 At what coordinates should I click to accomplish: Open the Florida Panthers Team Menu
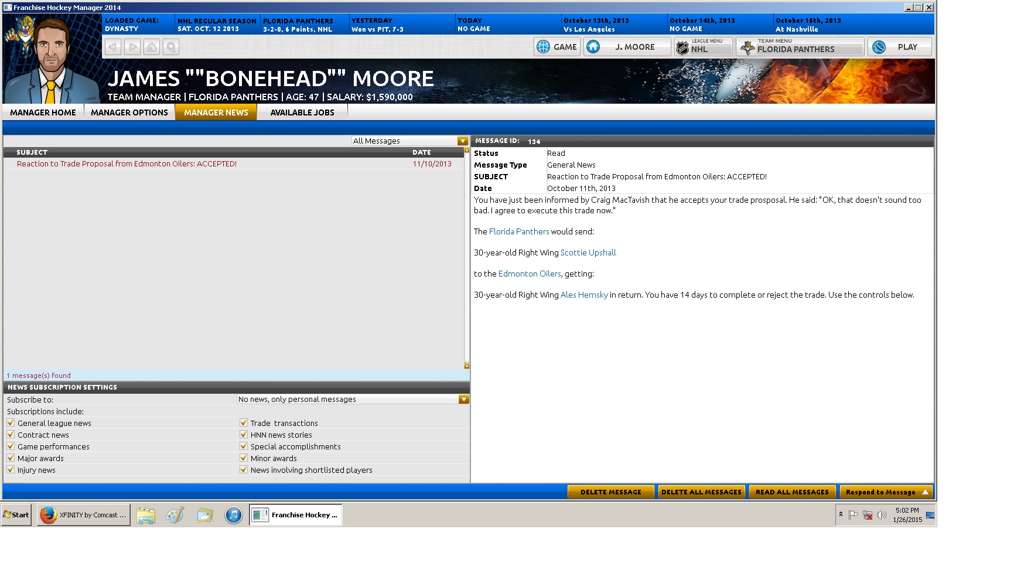tap(800, 47)
